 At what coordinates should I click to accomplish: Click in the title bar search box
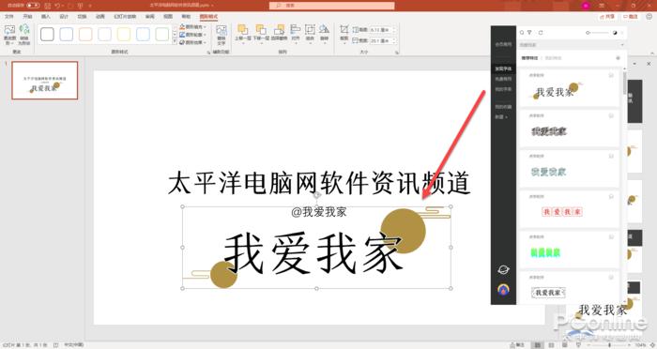point(332,6)
